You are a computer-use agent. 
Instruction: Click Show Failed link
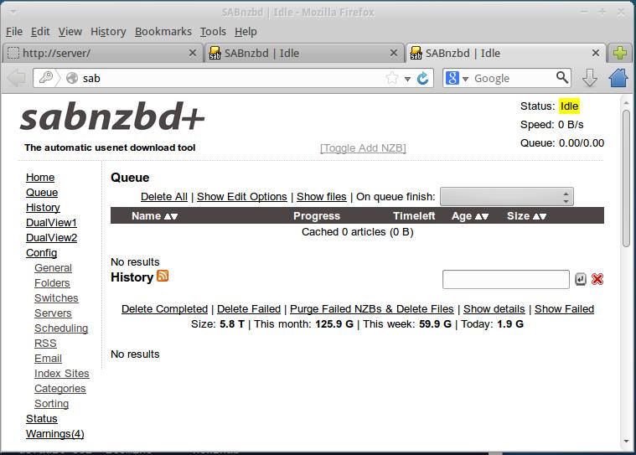point(564,309)
